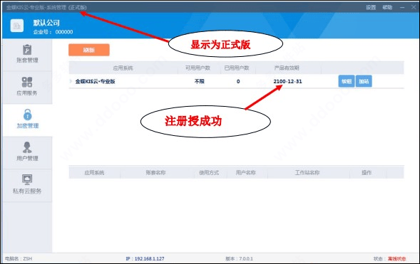Screen dimensions: 420x264
Task: Click the company logo icon beside 默认公司
Action: tap(17, 26)
